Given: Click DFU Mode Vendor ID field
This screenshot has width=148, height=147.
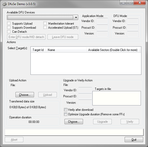Looking at the screenshot, I should [x=133, y=21].
